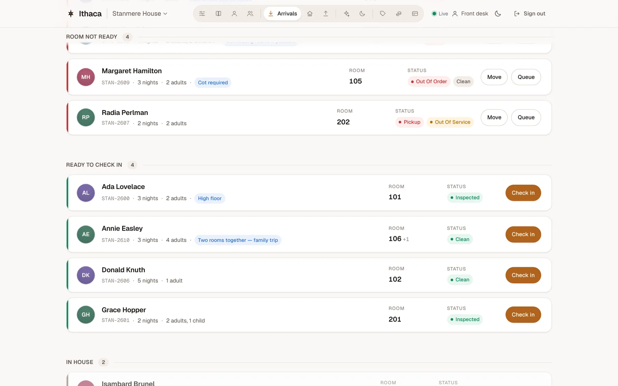The height and width of the screenshot is (386, 618).
Task: Open the two-person groups icon
Action: [250, 14]
